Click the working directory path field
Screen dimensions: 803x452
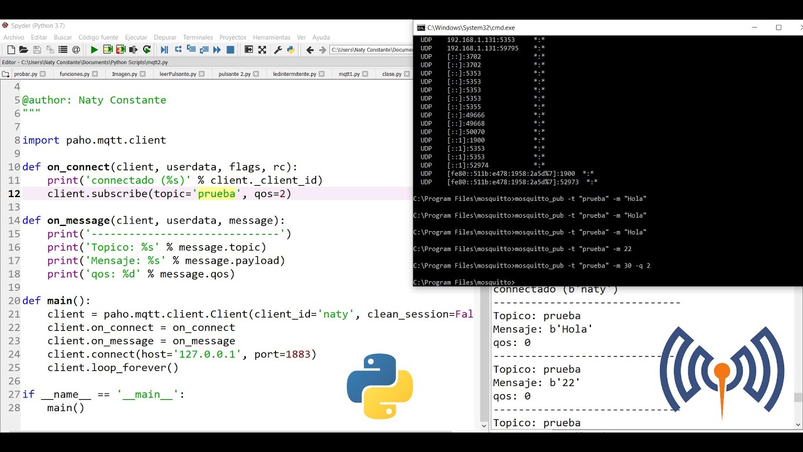coord(371,50)
